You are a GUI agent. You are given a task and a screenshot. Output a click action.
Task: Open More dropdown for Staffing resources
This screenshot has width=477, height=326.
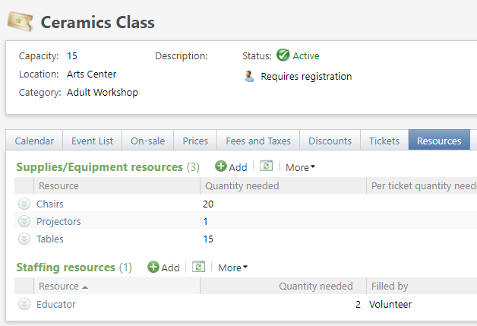coord(232,267)
